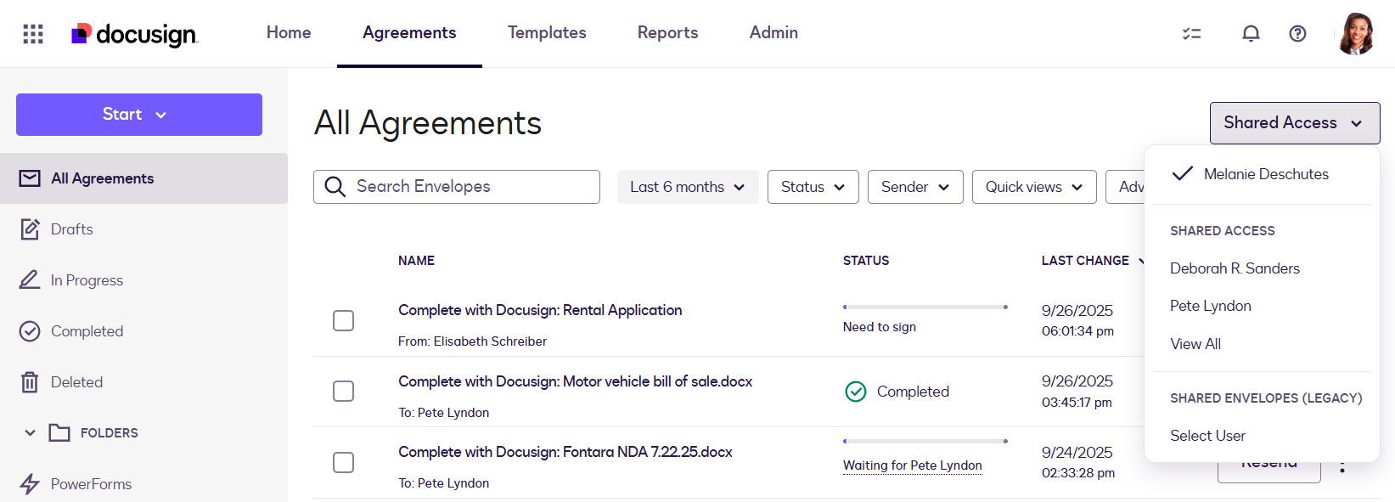
Task: Open the app launcher grid icon
Action: pos(33,34)
